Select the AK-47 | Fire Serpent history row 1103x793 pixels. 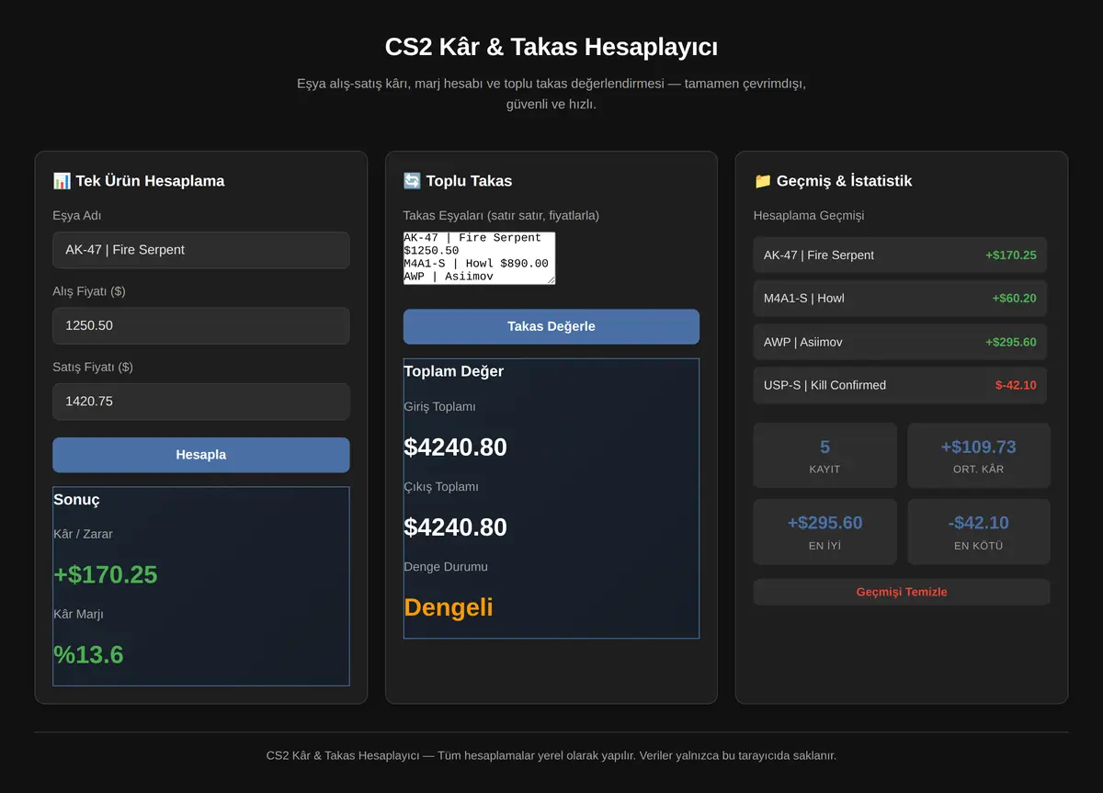pos(900,255)
